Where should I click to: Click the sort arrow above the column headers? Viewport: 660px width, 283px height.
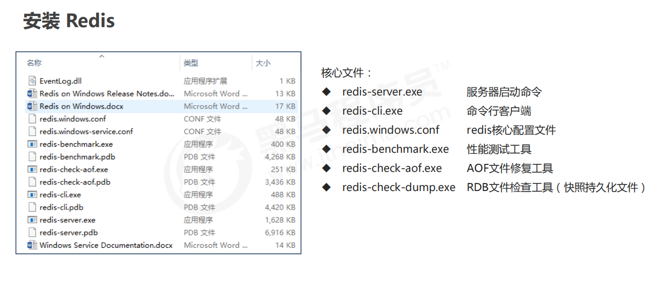coord(102,56)
